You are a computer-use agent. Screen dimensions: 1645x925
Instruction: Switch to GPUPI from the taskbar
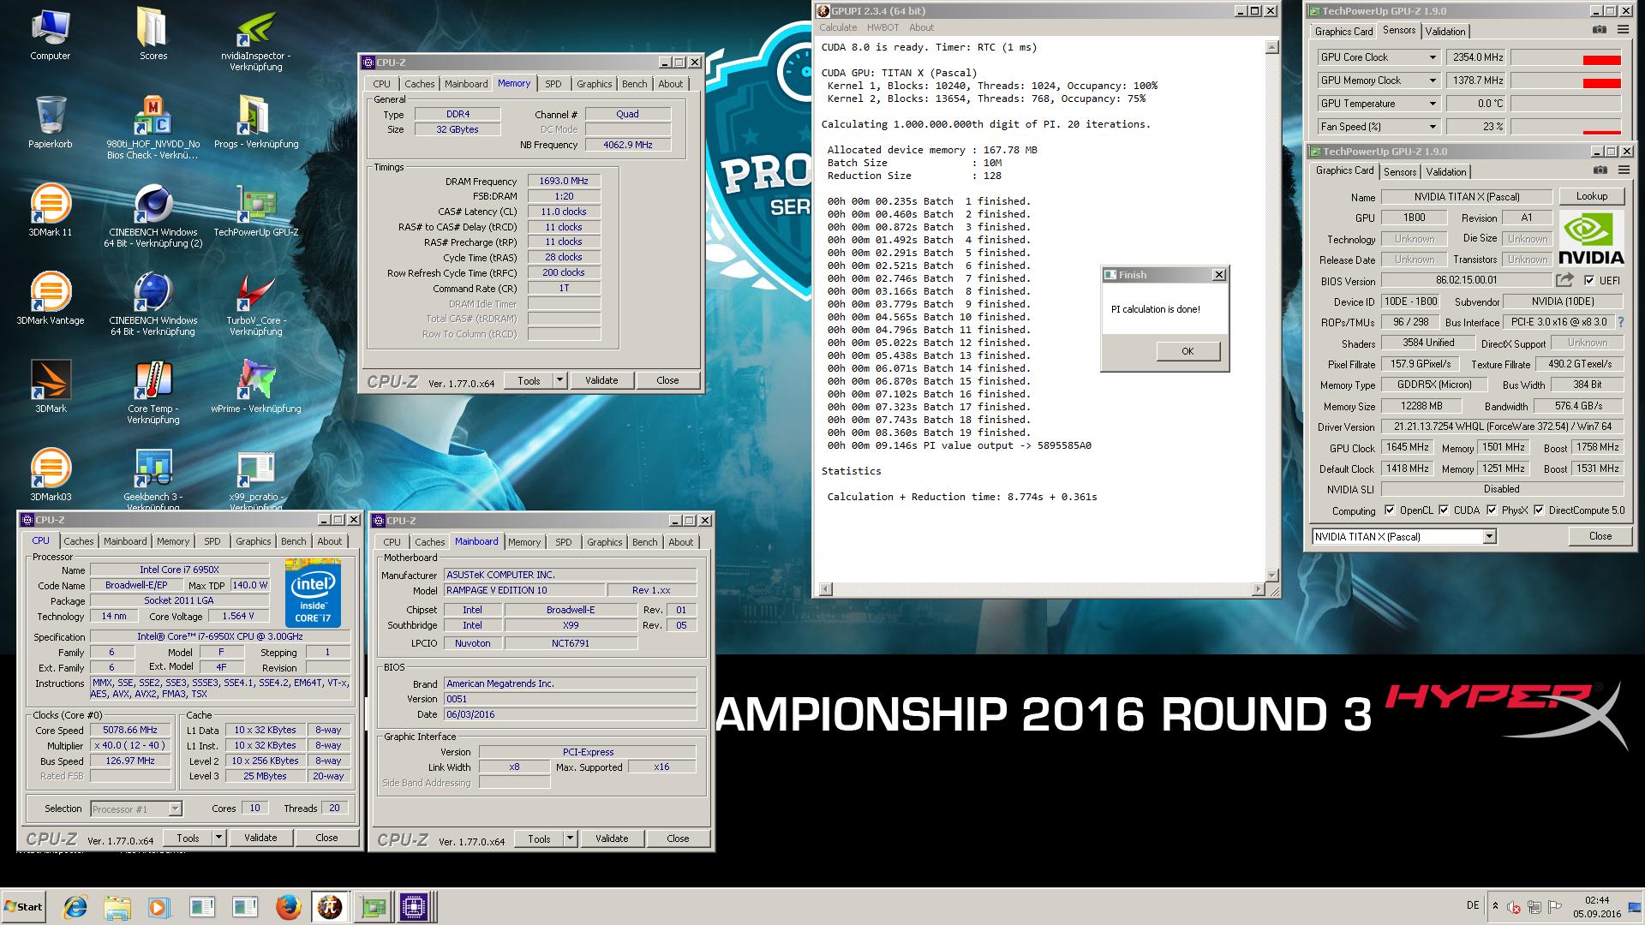[x=330, y=907]
